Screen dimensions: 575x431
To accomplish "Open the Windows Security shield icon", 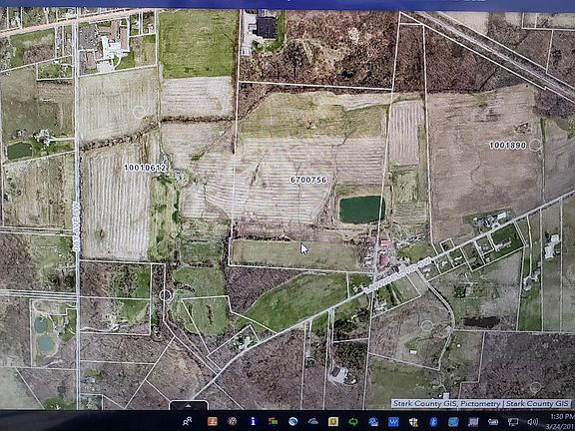I will [x=413, y=421].
